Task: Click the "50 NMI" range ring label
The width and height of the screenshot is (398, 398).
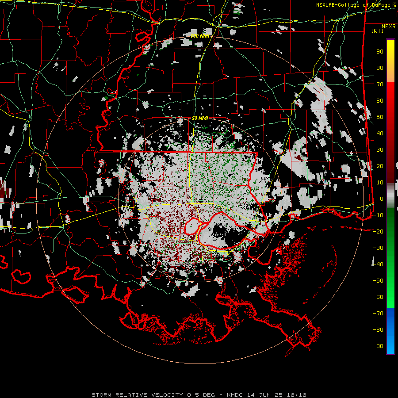Action: point(200,118)
